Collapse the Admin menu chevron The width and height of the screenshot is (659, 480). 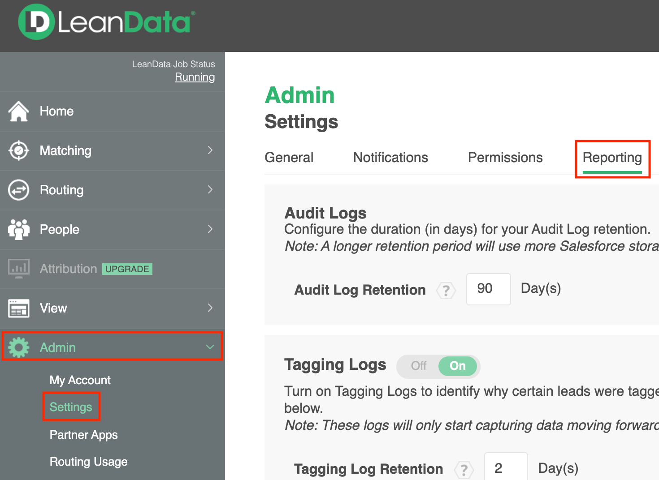click(210, 347)
